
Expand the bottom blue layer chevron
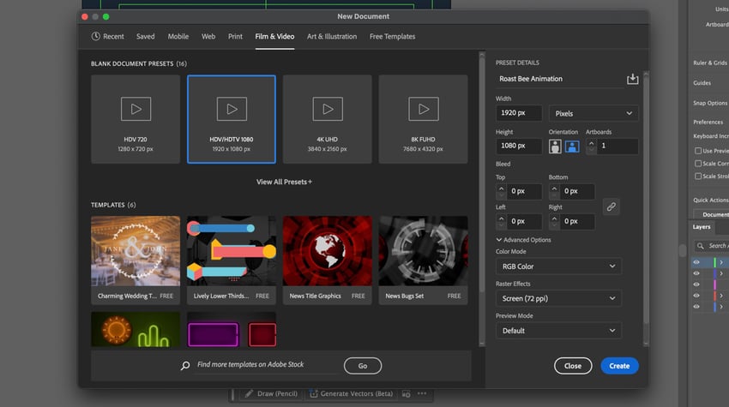721,307
